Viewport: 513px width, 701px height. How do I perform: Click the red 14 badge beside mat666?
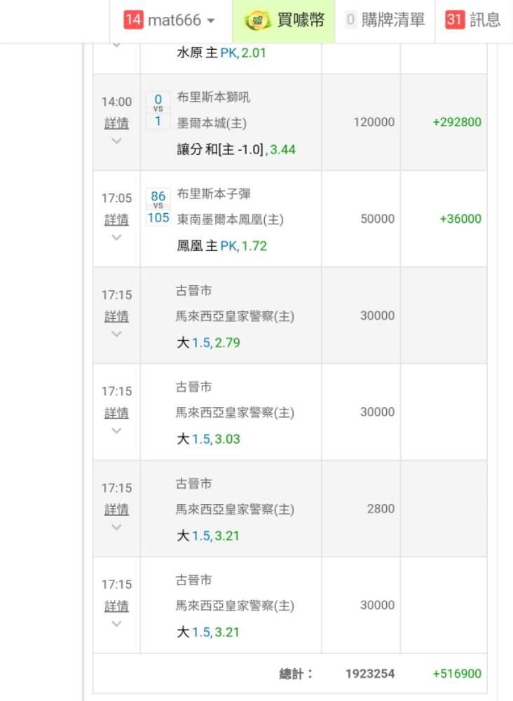pyautogui.click(x=133, y=20)
